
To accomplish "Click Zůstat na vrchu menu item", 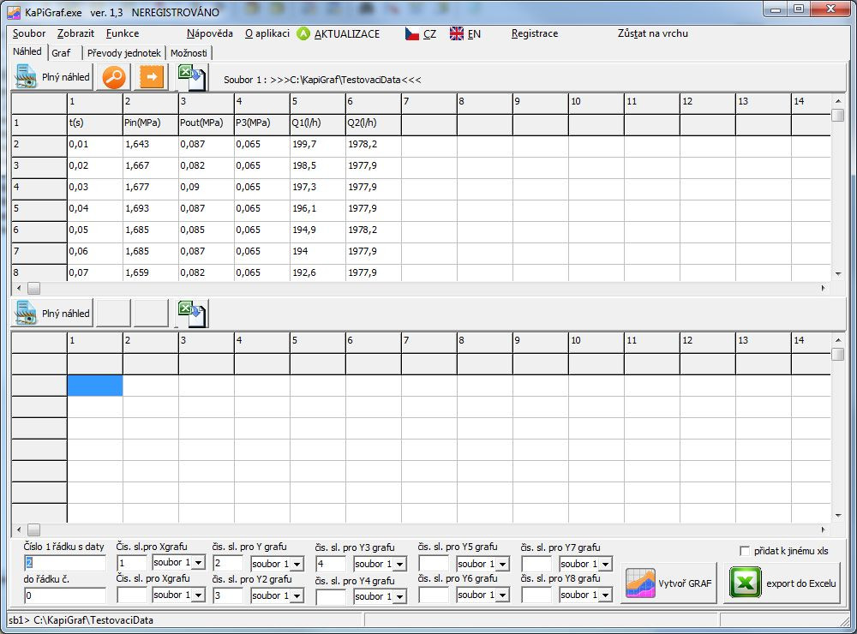I will click(x=652, y=33).
